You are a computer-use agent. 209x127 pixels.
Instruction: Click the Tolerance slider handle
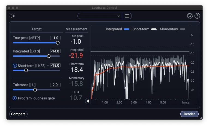pos(35,90)
